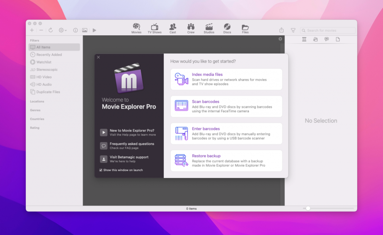Click the filter funnel icon

(293, 30)
